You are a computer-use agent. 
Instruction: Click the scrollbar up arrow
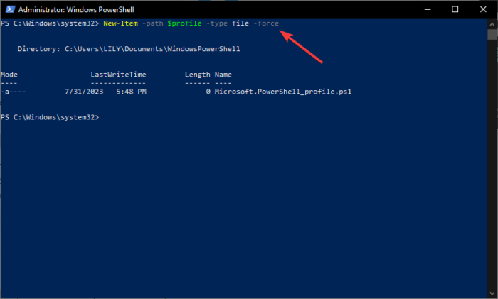pos(492,23)
